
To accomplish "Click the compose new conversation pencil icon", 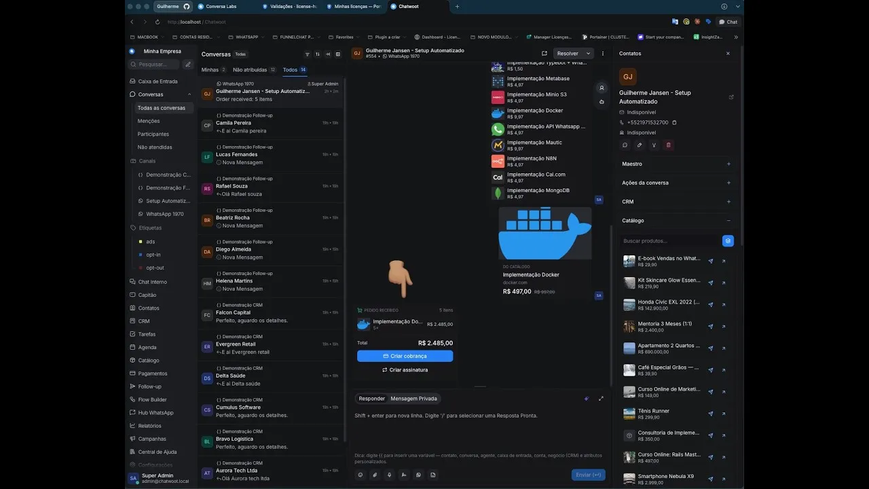I will pos(188,65).
